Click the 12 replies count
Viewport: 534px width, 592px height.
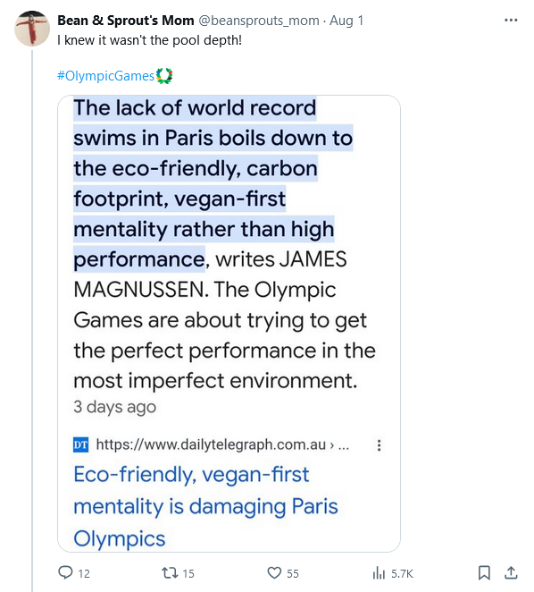click(84, 574)
